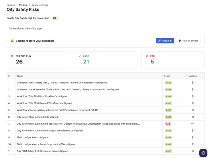Go to Spaces breadcrumb
The width and height of the screenshot is (208, 158).
pyautogui.click(x=11, y=5)
